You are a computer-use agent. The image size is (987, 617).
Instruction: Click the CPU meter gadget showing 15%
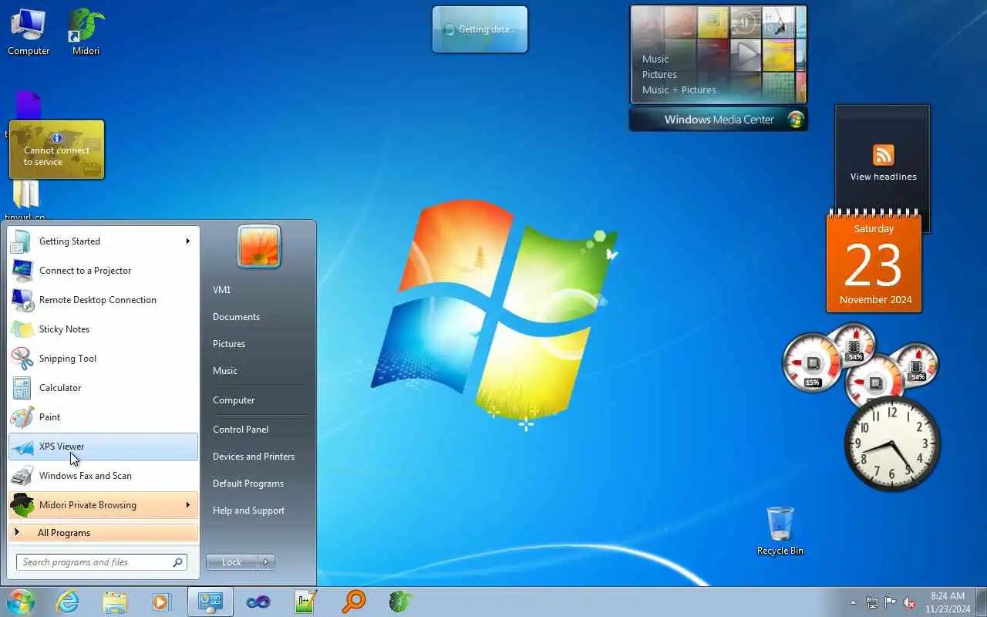[812, 363]
